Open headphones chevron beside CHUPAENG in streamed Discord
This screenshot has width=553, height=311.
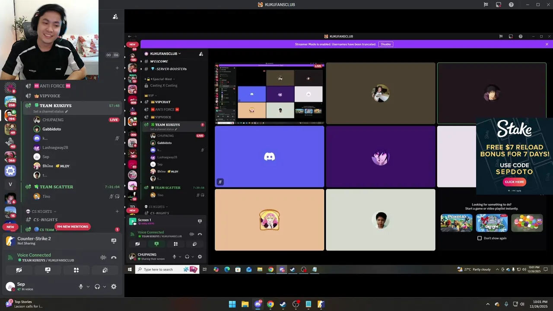click(x=193, y=257)
